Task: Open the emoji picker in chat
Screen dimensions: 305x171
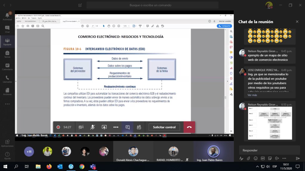Action: (256, 158)
